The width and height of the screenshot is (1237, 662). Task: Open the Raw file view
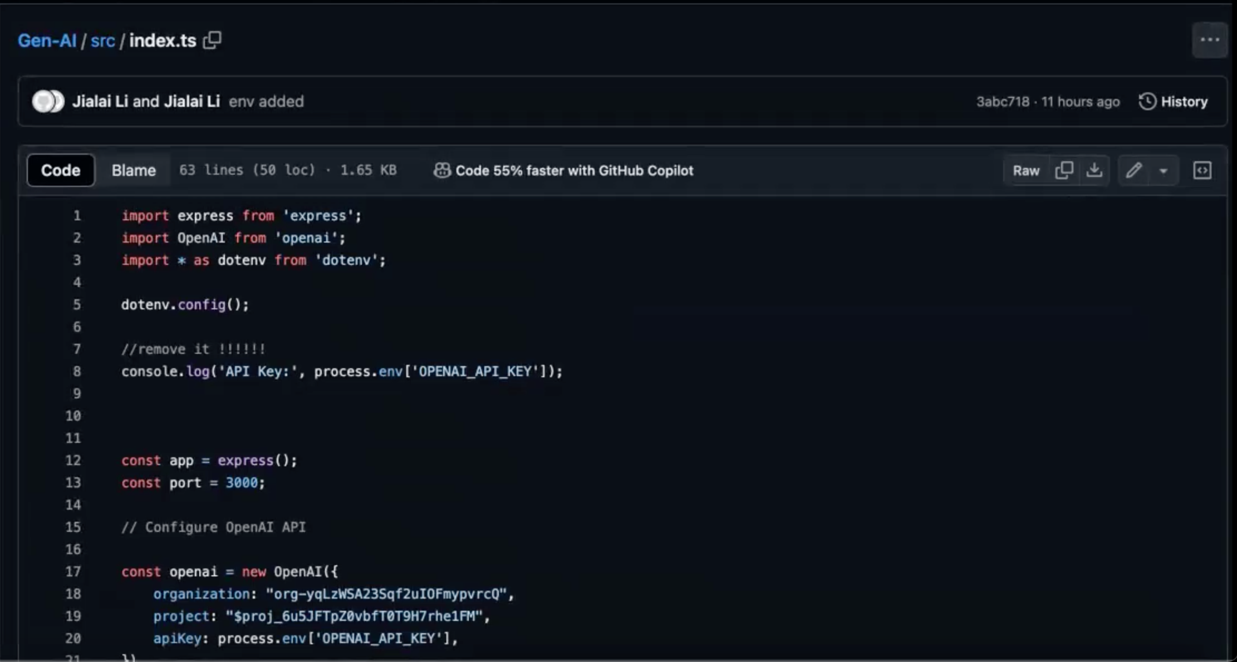[1025, 171]
